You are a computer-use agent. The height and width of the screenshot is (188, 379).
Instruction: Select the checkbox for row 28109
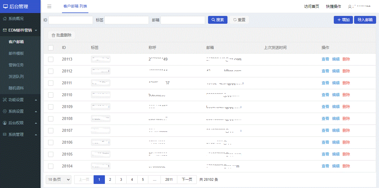pos(51,107)
